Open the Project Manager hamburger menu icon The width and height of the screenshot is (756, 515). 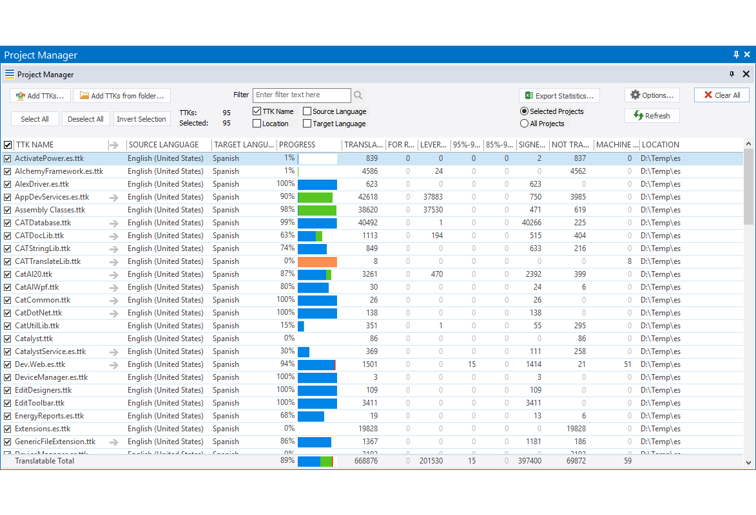(10, 74)
